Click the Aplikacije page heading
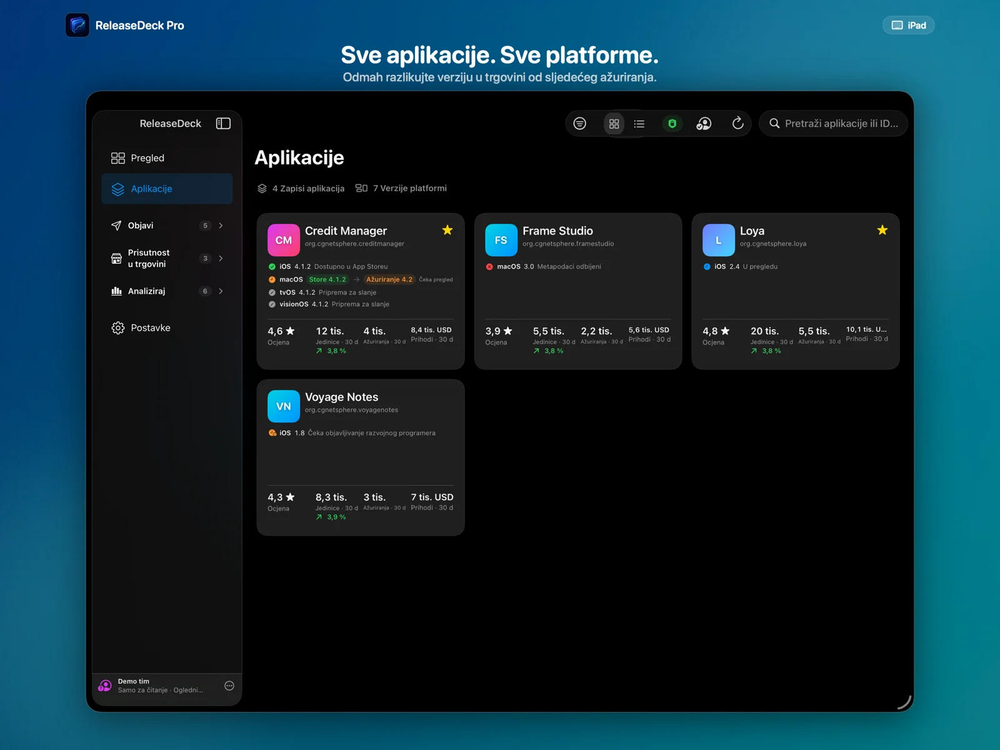Viewport: 1000px width, 750px height. click(x=299, y=157)
